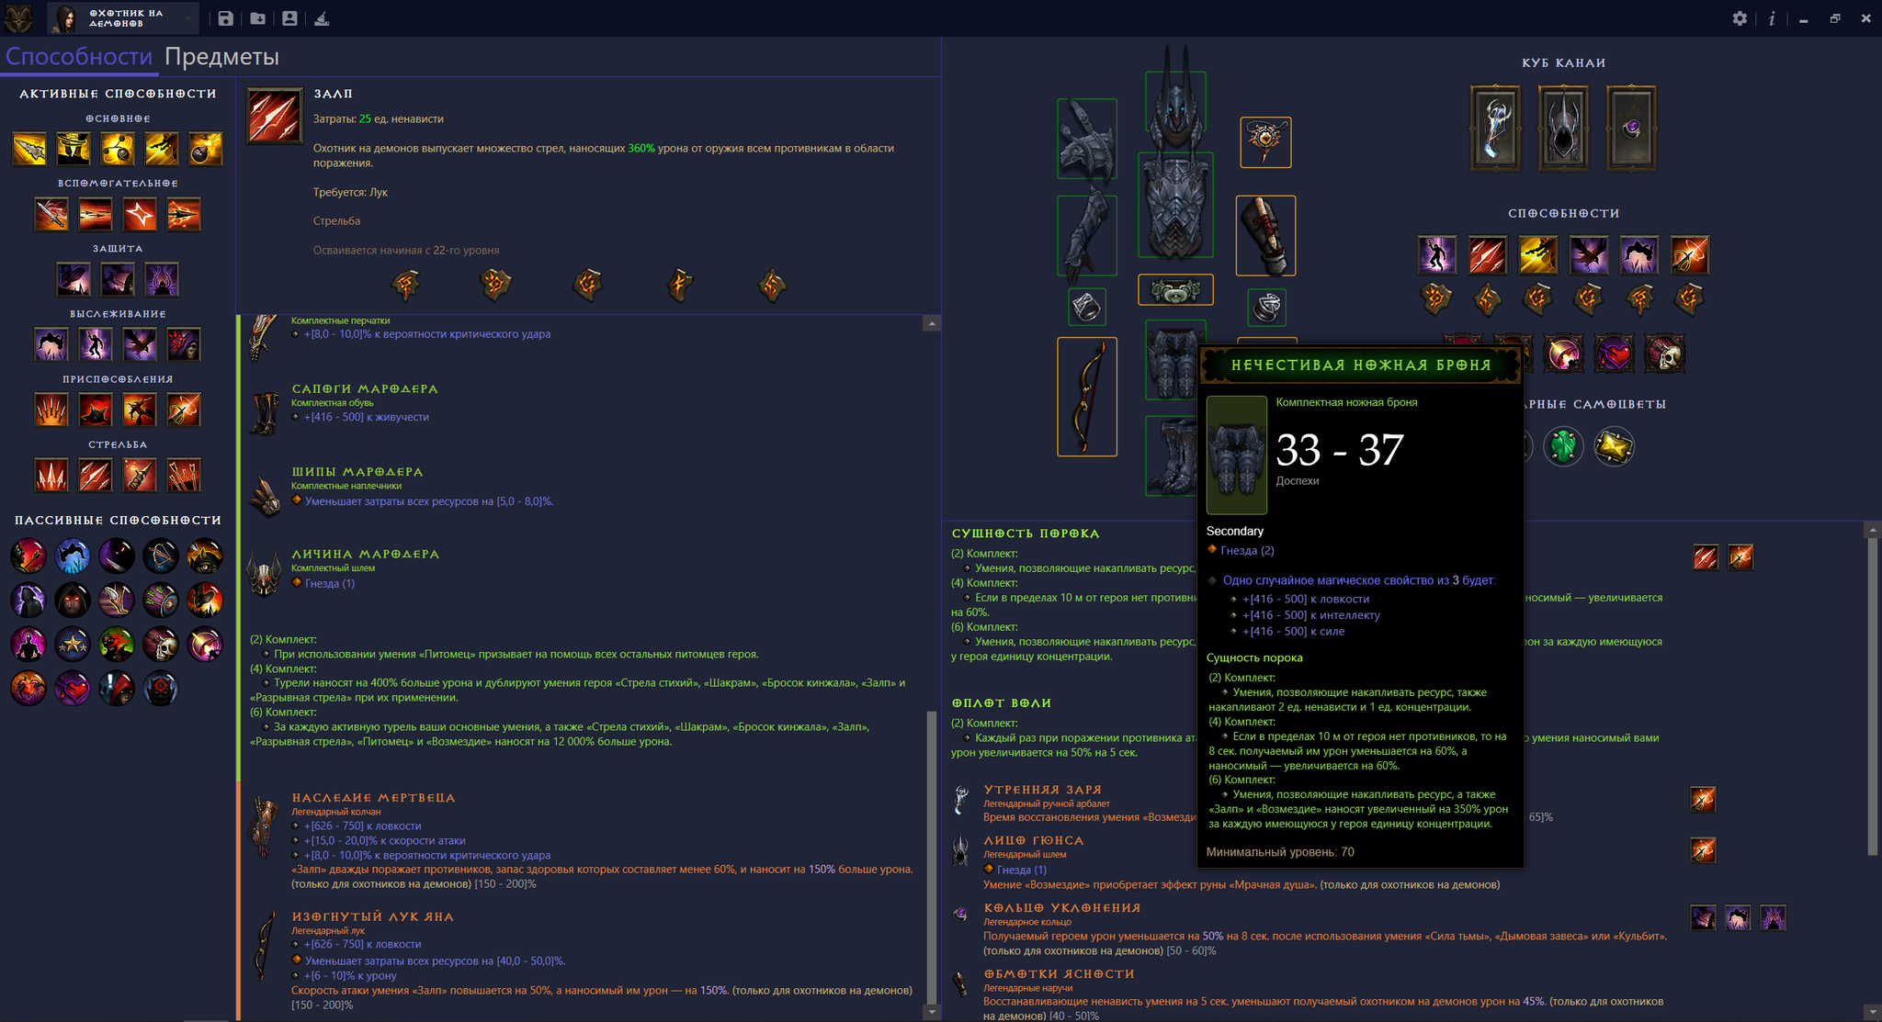Switch to the Способности tab
The height and width of the screenshot is (1022, 1882).
pos(79,57)
